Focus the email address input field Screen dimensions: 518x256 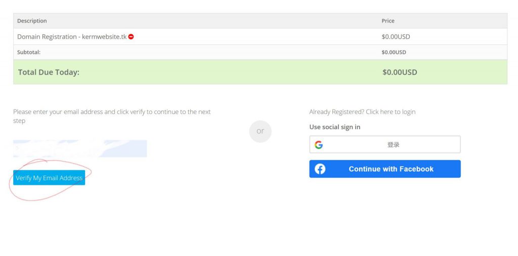pyautogui.click(x=80, y=149)
